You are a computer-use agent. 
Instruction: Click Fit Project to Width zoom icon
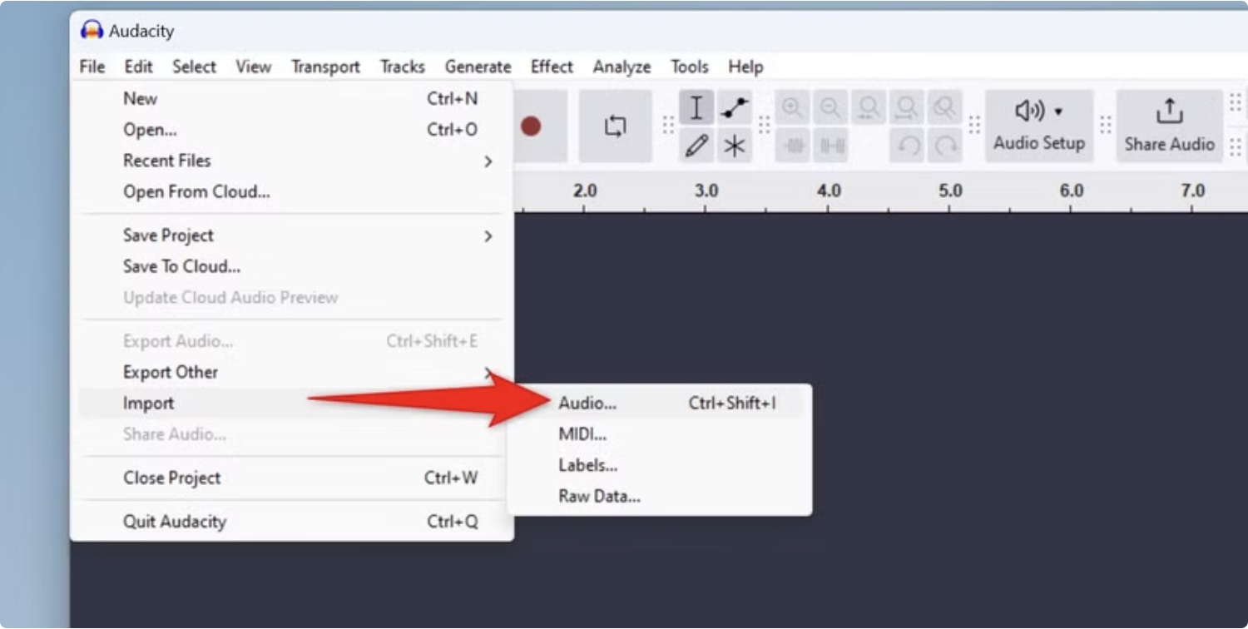pyautogui.click(x=907, y=108)
